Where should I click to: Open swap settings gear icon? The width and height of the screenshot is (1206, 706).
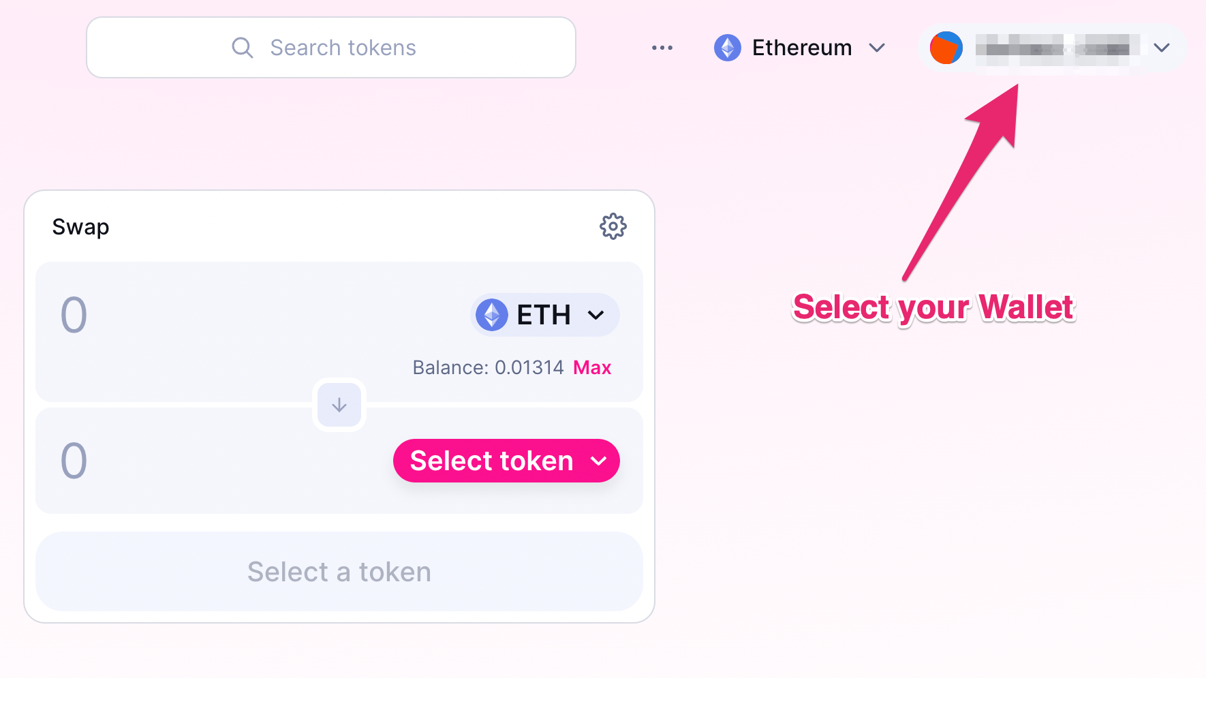[x=613, y=226]
